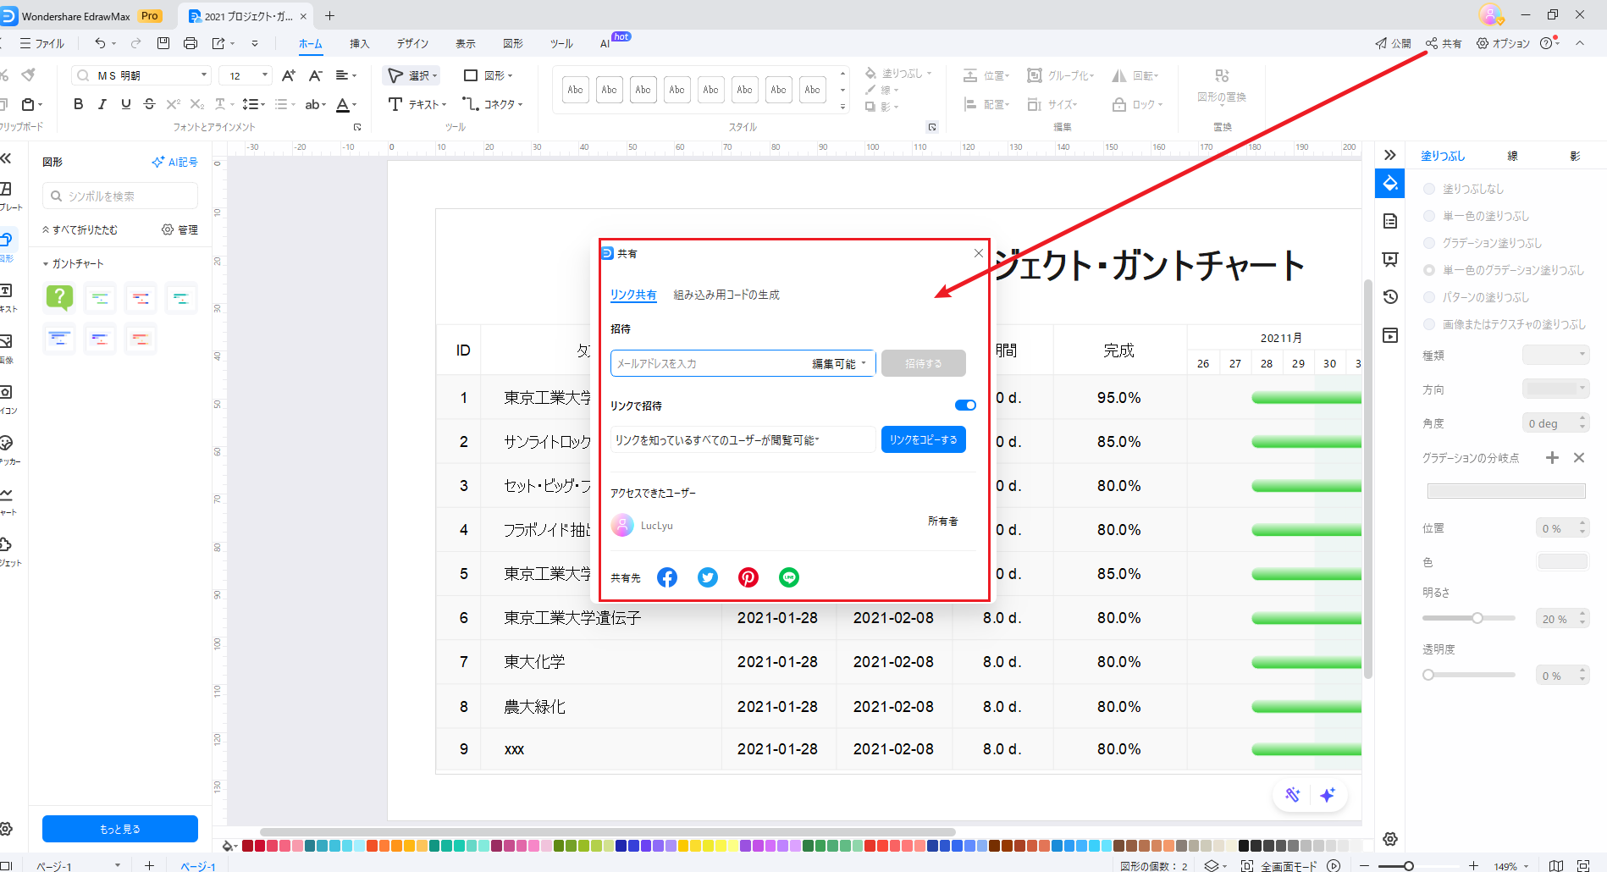Viewport: 1607px width, 872px height.
Task: Adjust the 明るさ brightness slider
Action: [x=1477, y=618]
